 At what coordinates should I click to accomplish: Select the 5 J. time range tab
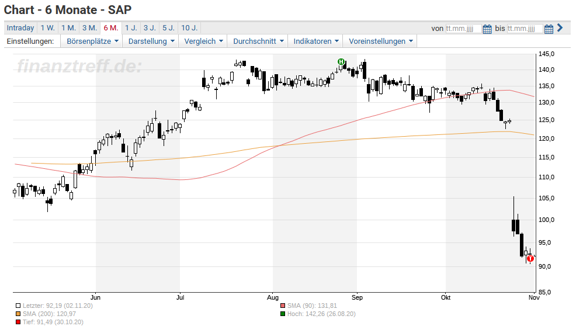(x=168, y=28)
